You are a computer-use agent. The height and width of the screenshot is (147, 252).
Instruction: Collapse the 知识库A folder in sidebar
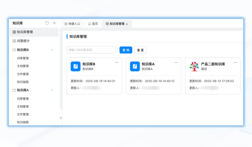tap(52, 90)
